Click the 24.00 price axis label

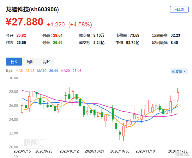[x=13, y=119]
